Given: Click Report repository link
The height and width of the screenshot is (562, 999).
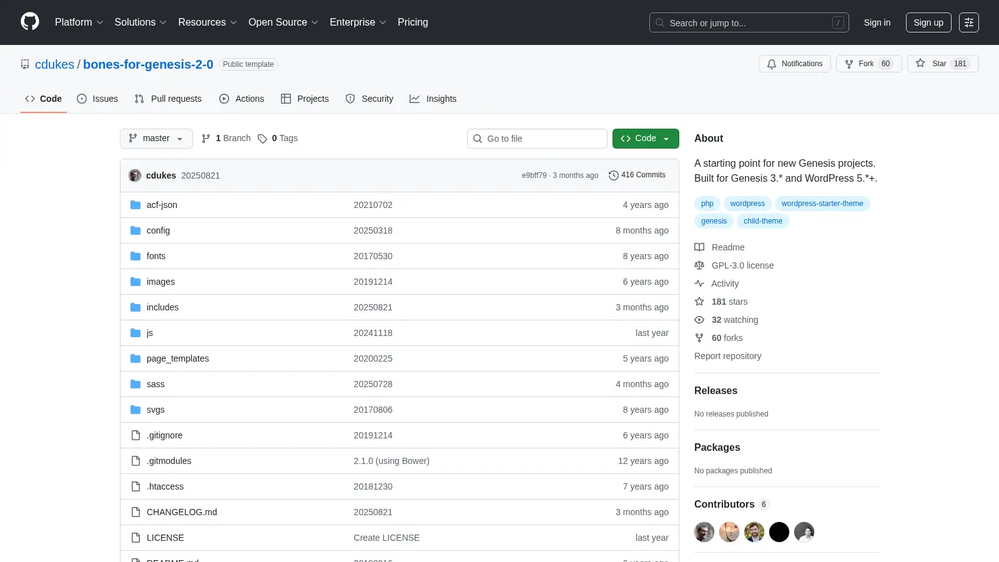Looking at the screenshot, I should pos(727,356).
